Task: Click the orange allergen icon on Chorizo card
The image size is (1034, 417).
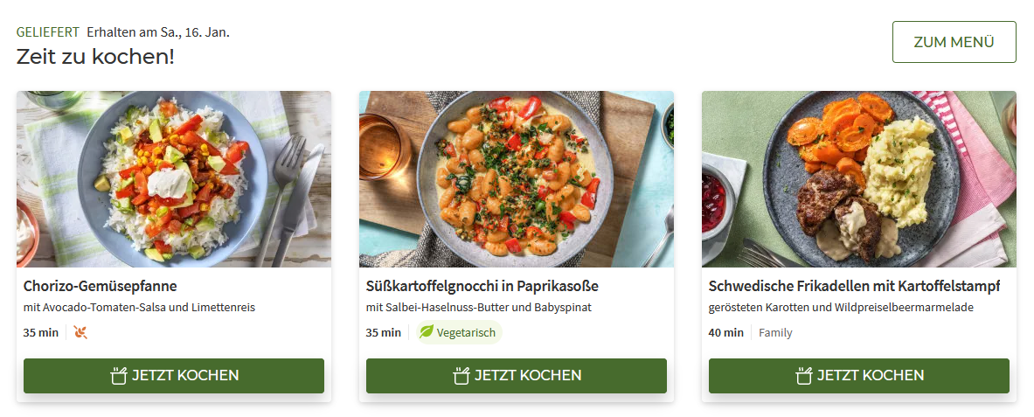Action: click(80, 332)
